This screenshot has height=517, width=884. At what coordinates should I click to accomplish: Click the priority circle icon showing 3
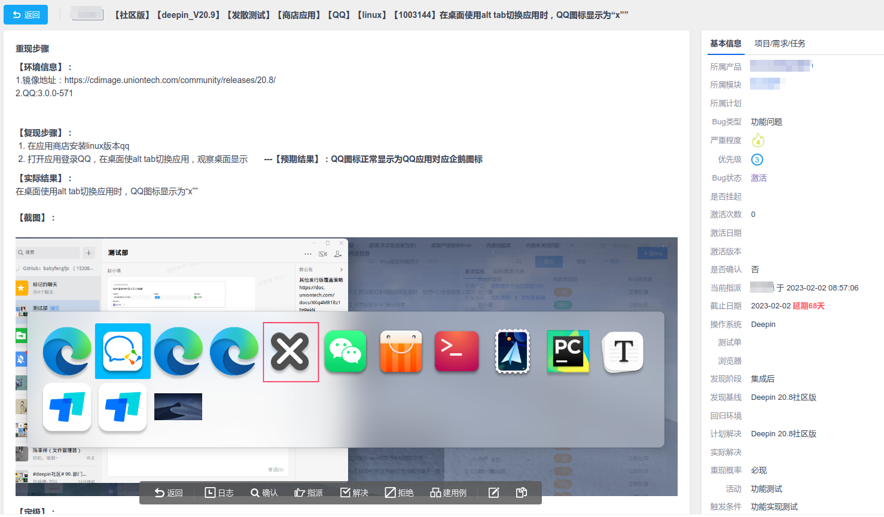click(x=757, y=160)
